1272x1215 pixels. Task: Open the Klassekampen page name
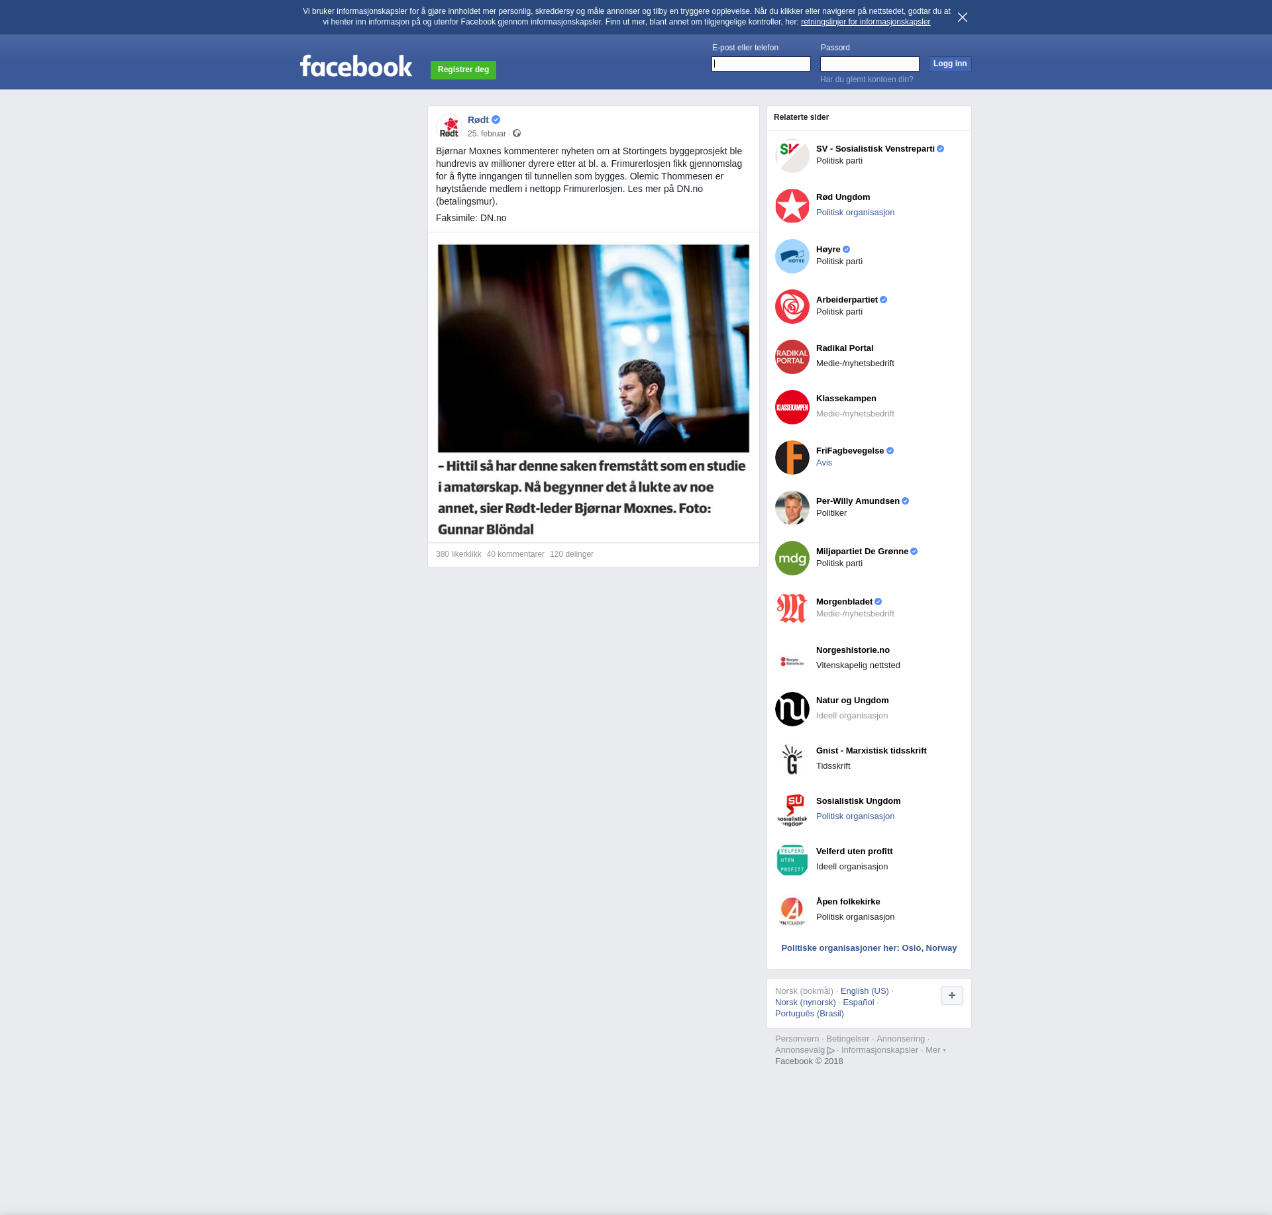coord(846,399)
